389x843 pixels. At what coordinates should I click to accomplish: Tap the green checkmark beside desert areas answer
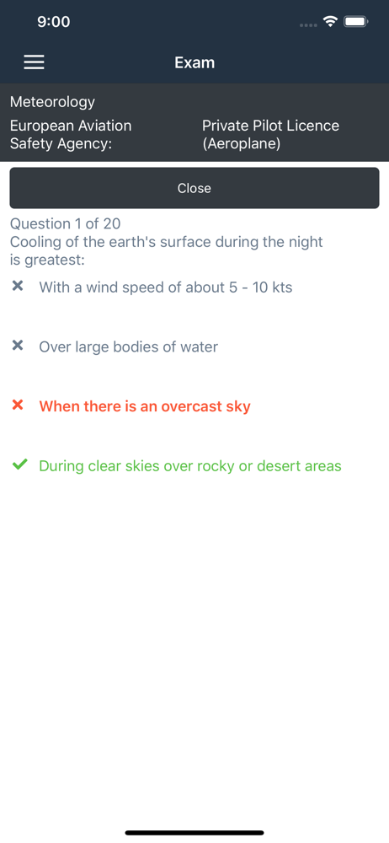(x=19, y=464)
